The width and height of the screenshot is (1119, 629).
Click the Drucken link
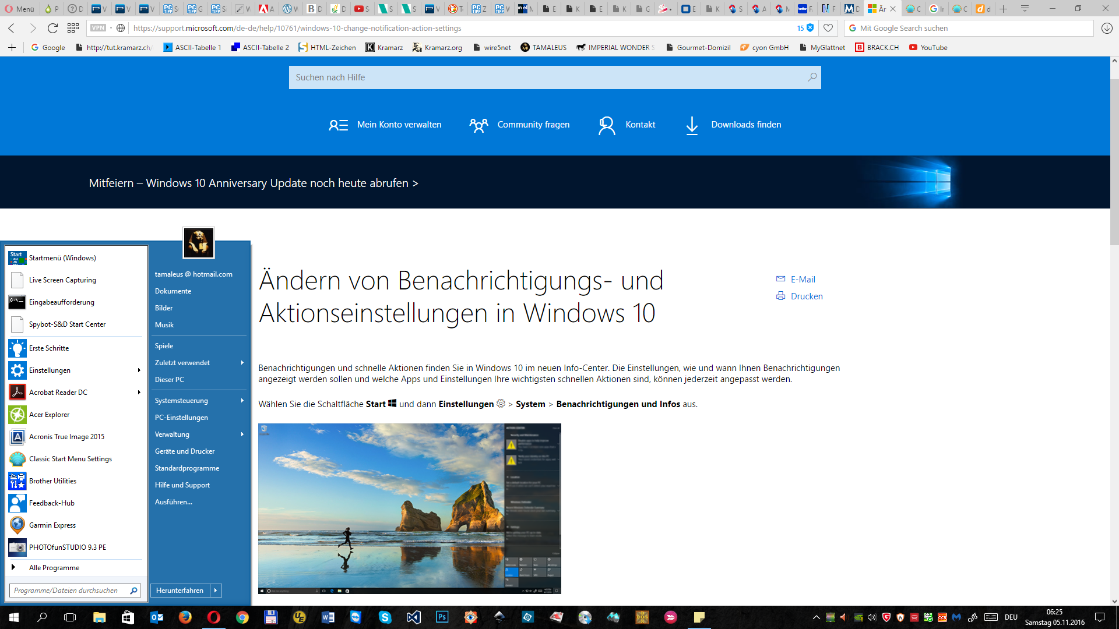coord(807,296)
